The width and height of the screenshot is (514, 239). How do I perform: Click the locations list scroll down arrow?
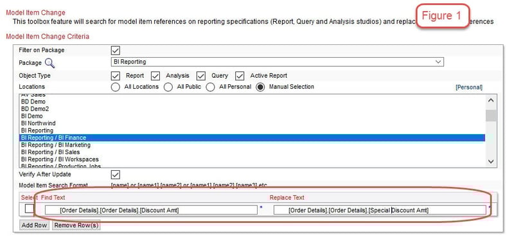(x=491, y=161)
